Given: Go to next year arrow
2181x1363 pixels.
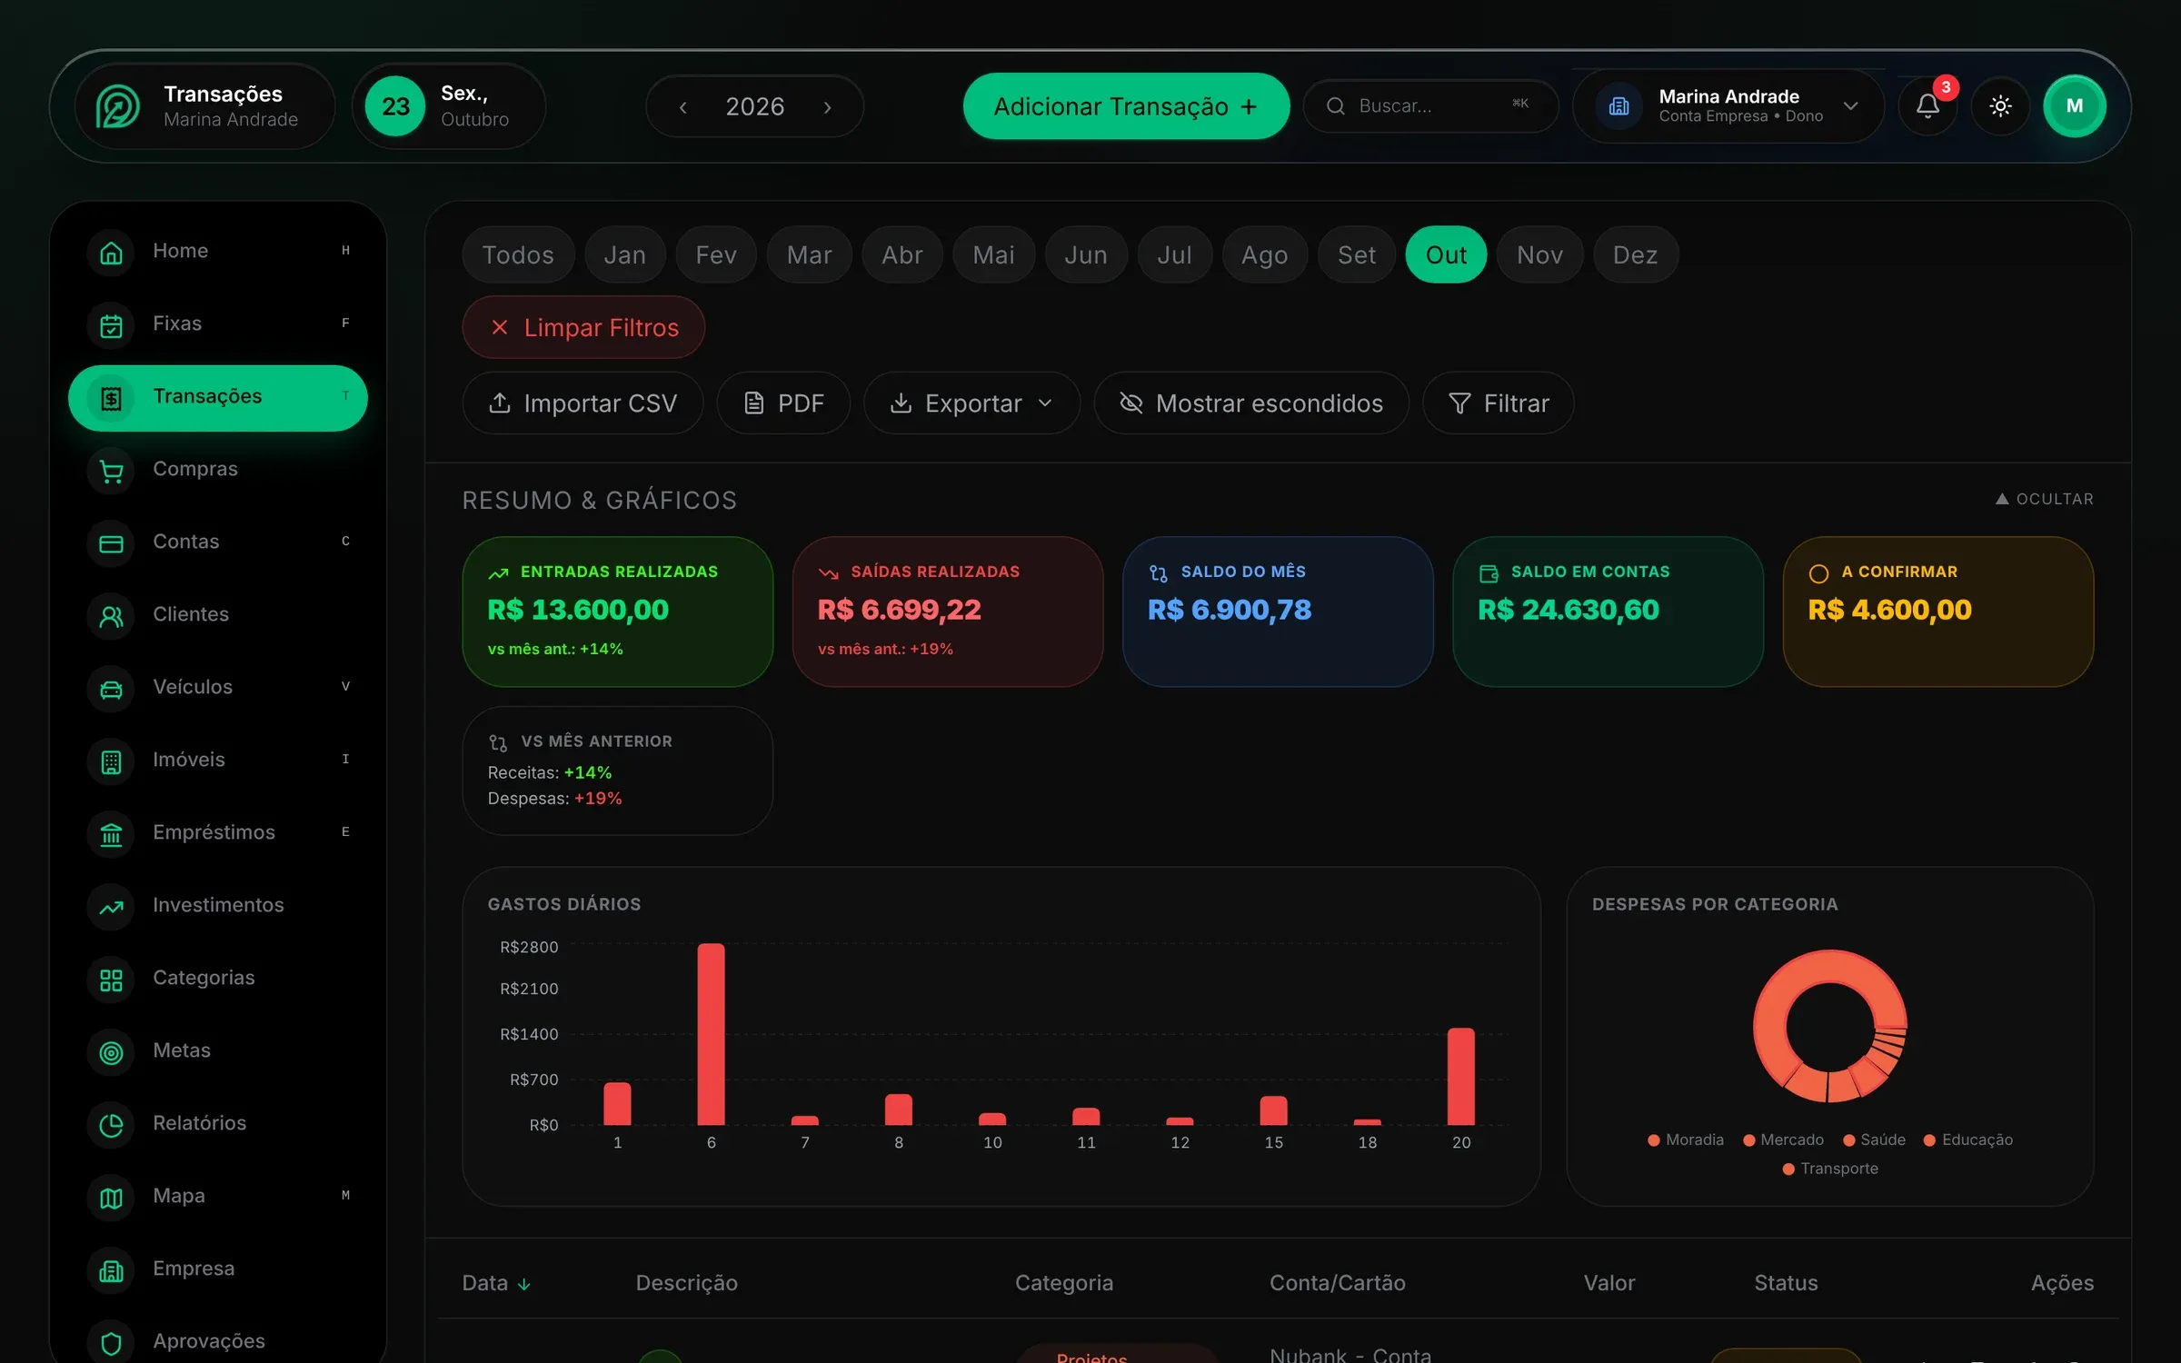Looking at the screenshot, I should 827,107.
